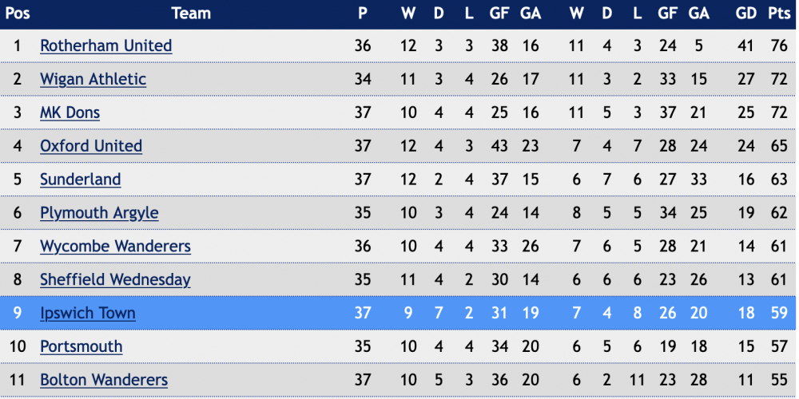The image size is (799, 399).
Task: Click the MK Dons link
Action: (x=70, y=113)
